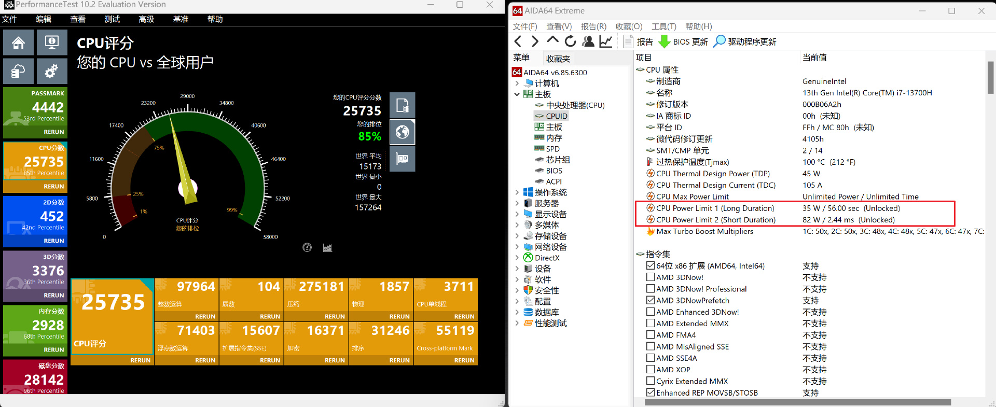
Task: Click RERUN under Cross-platform Mark tile
Action: click(x=464, y=360)
